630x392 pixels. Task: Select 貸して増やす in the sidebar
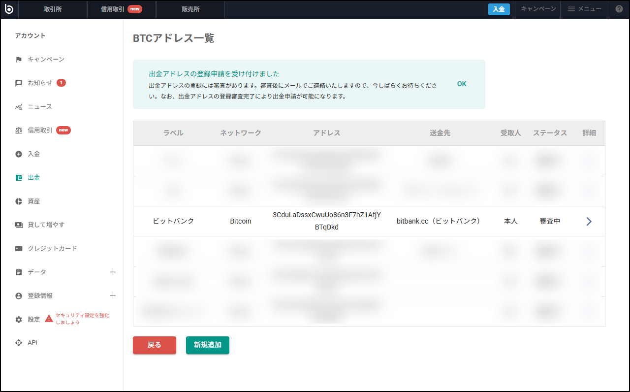[46, 225]
